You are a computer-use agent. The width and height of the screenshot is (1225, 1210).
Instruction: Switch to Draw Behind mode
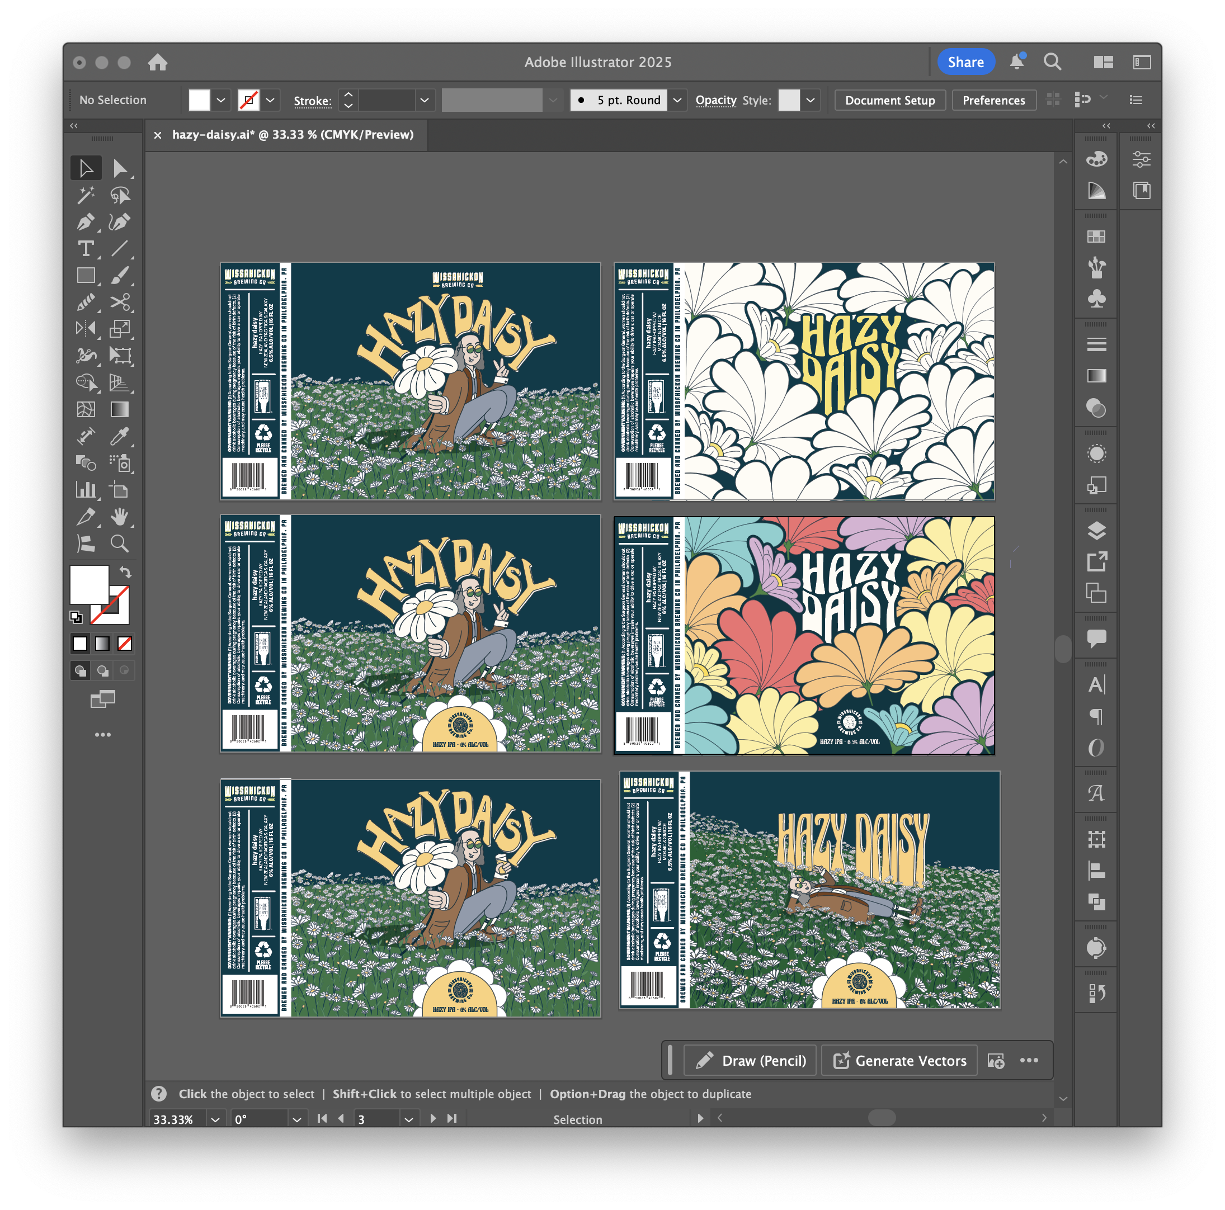103,670
